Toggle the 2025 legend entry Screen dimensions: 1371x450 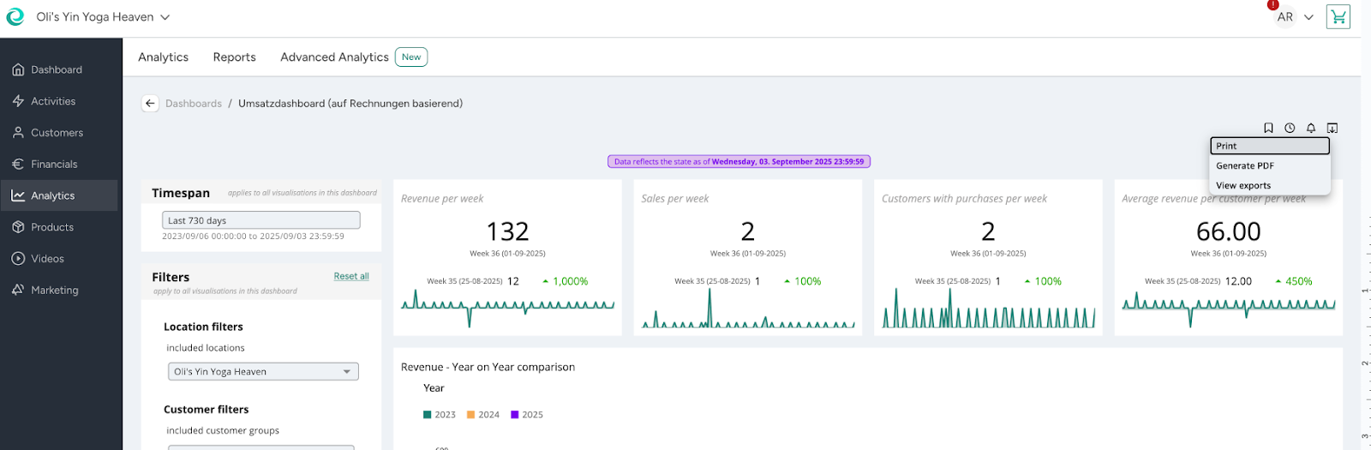[x=527, y=415]
